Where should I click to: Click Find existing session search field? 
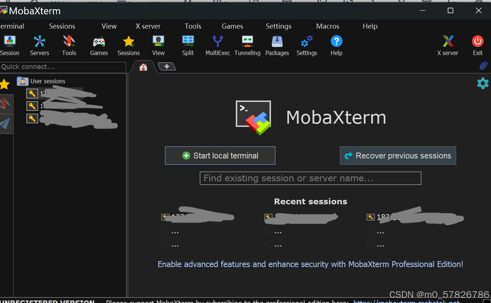310,178
